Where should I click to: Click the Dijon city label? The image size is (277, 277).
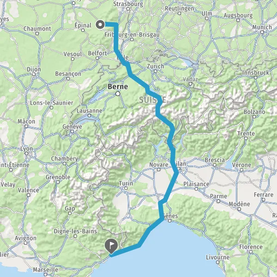pos(34,69)
